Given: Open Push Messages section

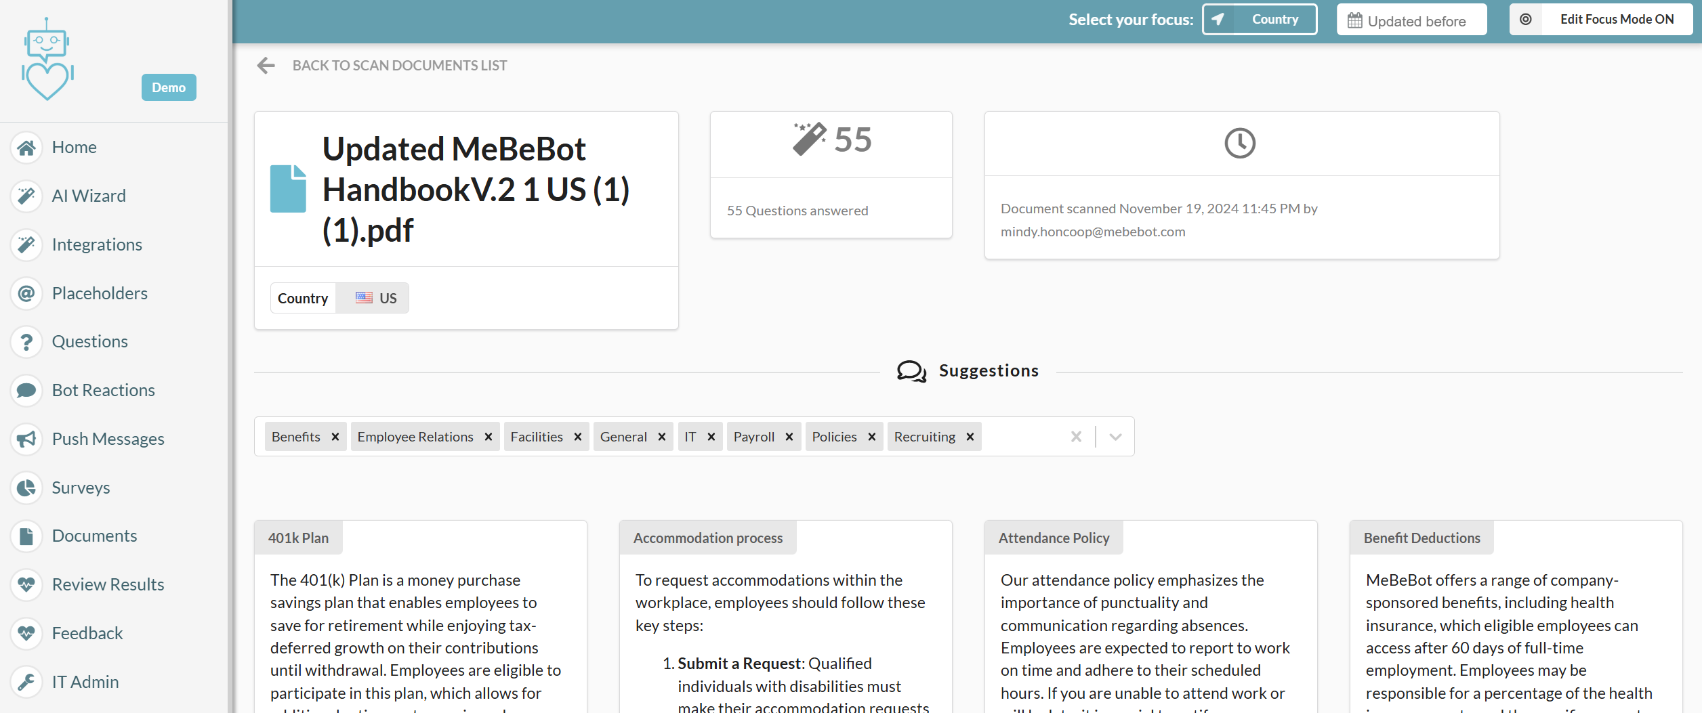Looking at the screenshot, I should tap(108, 439).
